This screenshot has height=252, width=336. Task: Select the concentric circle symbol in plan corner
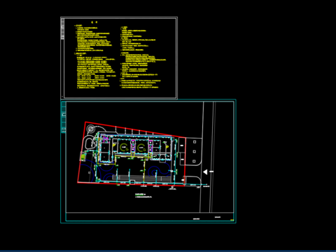tap(91, 129)
